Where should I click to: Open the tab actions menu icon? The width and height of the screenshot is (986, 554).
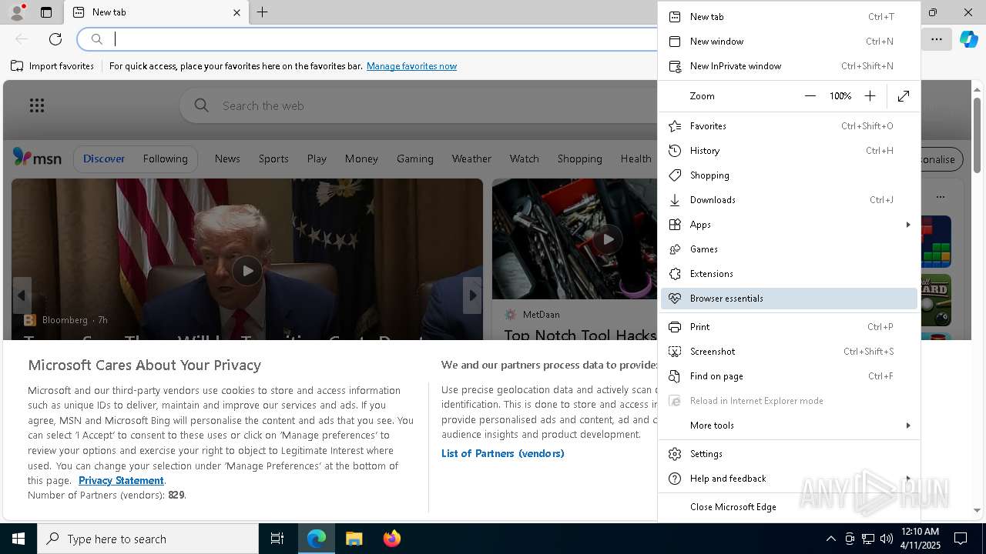(x=46, y=12)
